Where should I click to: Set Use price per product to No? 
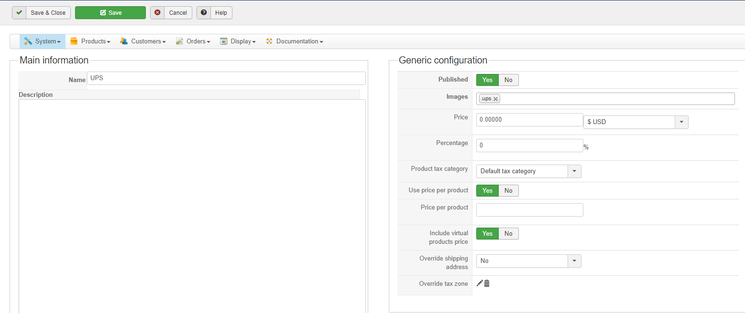pos(508,191)
